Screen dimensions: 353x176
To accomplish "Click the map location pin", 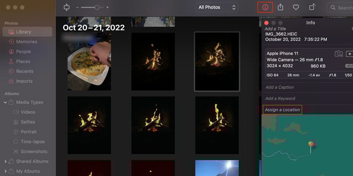I will [311, 147].
